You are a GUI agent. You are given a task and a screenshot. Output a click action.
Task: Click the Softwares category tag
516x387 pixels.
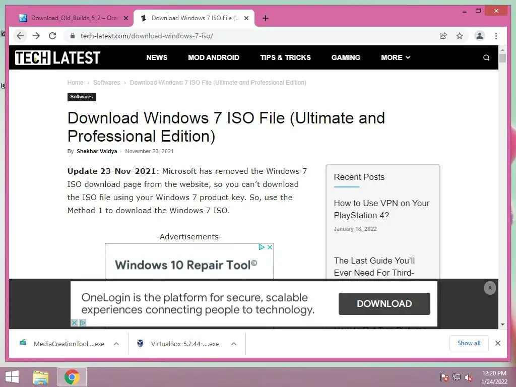click(x=81, y=97)
